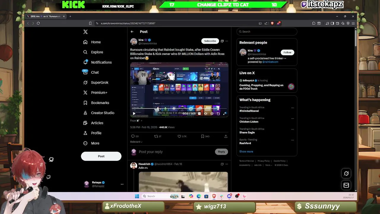Open Bookmarks in the sidebar
Viewport: 380px width, 214px height.
96,103
